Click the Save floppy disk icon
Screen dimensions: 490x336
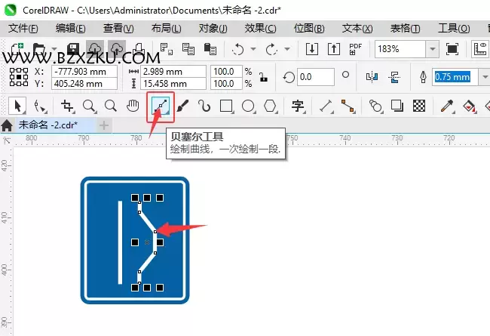[x=73, y=49]
